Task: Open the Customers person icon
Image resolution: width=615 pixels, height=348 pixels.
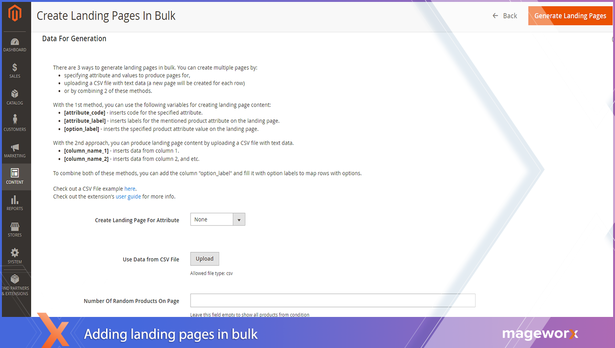Action: pyautogui.click(x=15, y=120)
